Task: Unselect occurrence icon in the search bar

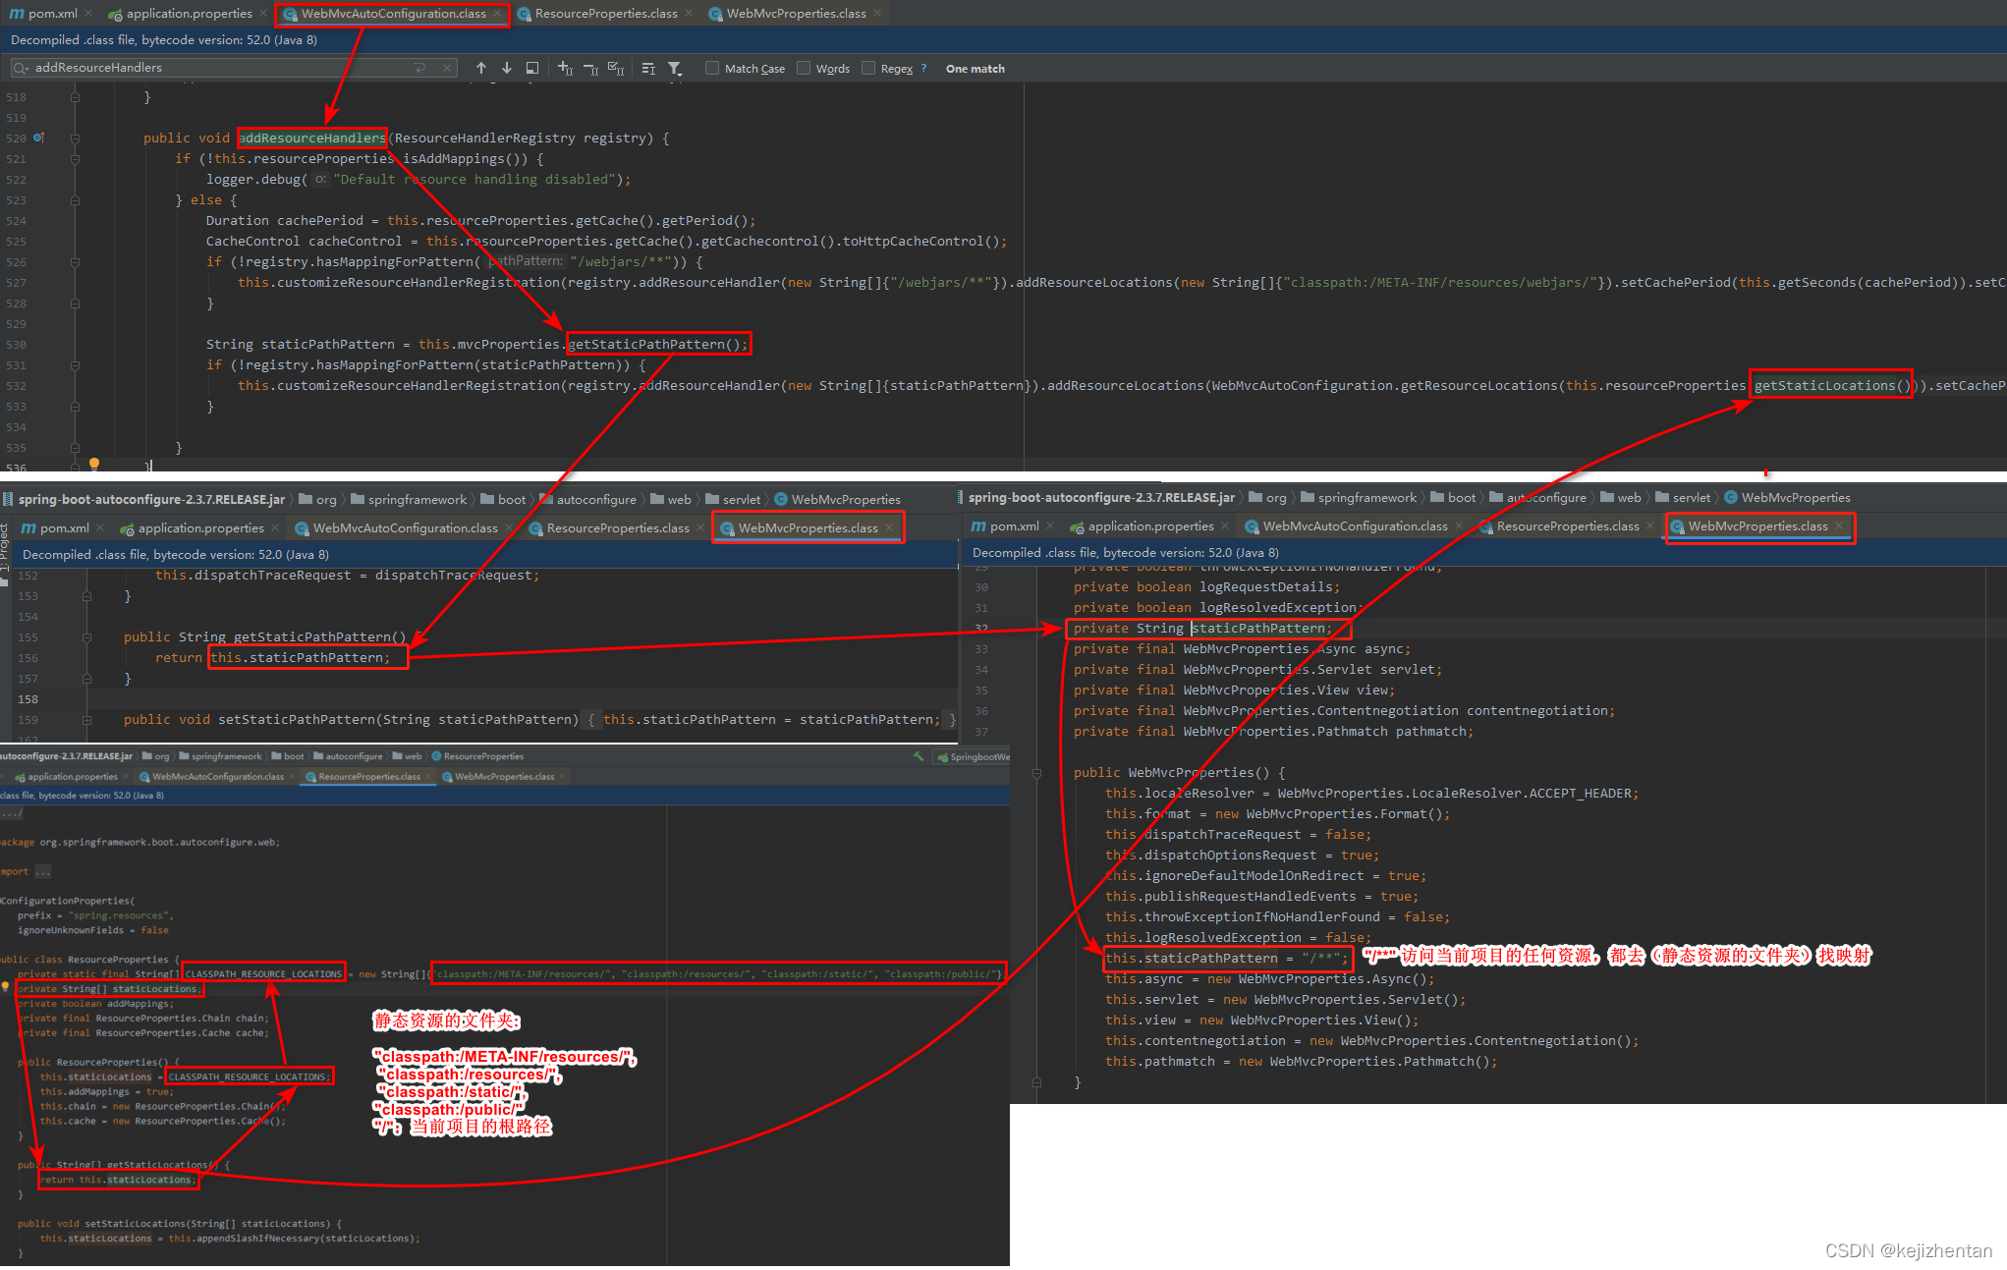Action: click(591, 68)
